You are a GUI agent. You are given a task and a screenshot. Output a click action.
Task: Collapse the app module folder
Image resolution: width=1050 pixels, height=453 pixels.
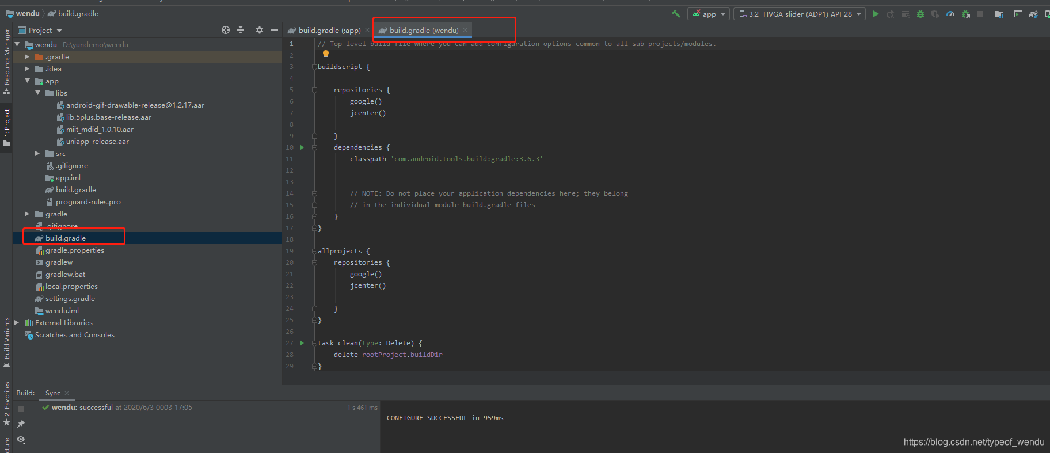pos(27,81)
